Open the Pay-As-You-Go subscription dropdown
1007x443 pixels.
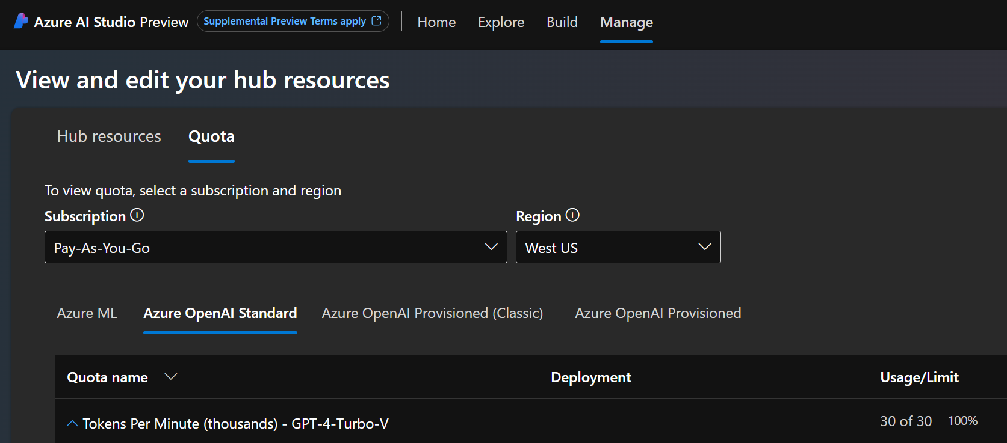[x=276, y=247]
